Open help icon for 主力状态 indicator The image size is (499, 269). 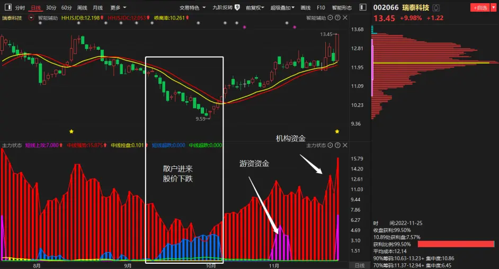point(337,145)
